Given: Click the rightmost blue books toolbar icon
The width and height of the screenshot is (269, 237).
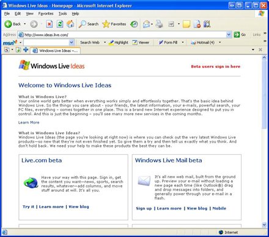Looking at the screenshot, I should (x=207, y=24).
